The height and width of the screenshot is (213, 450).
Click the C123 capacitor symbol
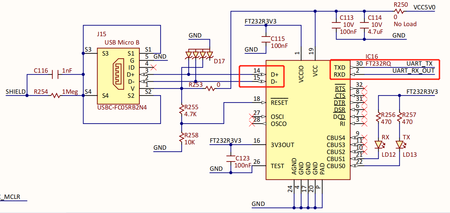230,159
